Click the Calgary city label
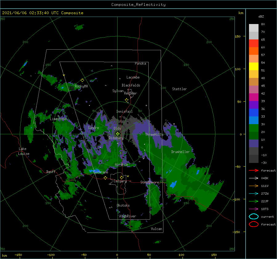The width and height of the screenshot is (277, 259). click(120, 181)
